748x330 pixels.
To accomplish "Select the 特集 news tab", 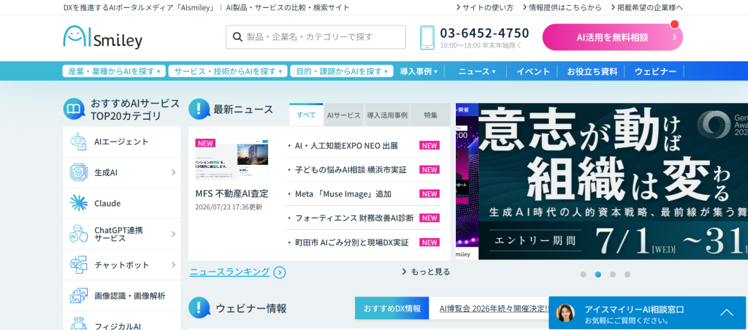I will 431,115.
